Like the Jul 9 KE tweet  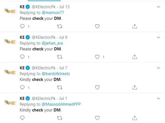coord(97,57)
